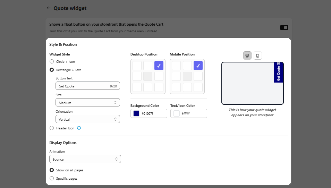Select mobile middle-left position cell

[176, 76]
